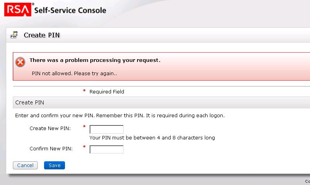Click the Create PIN page icon

coord(14,35)
